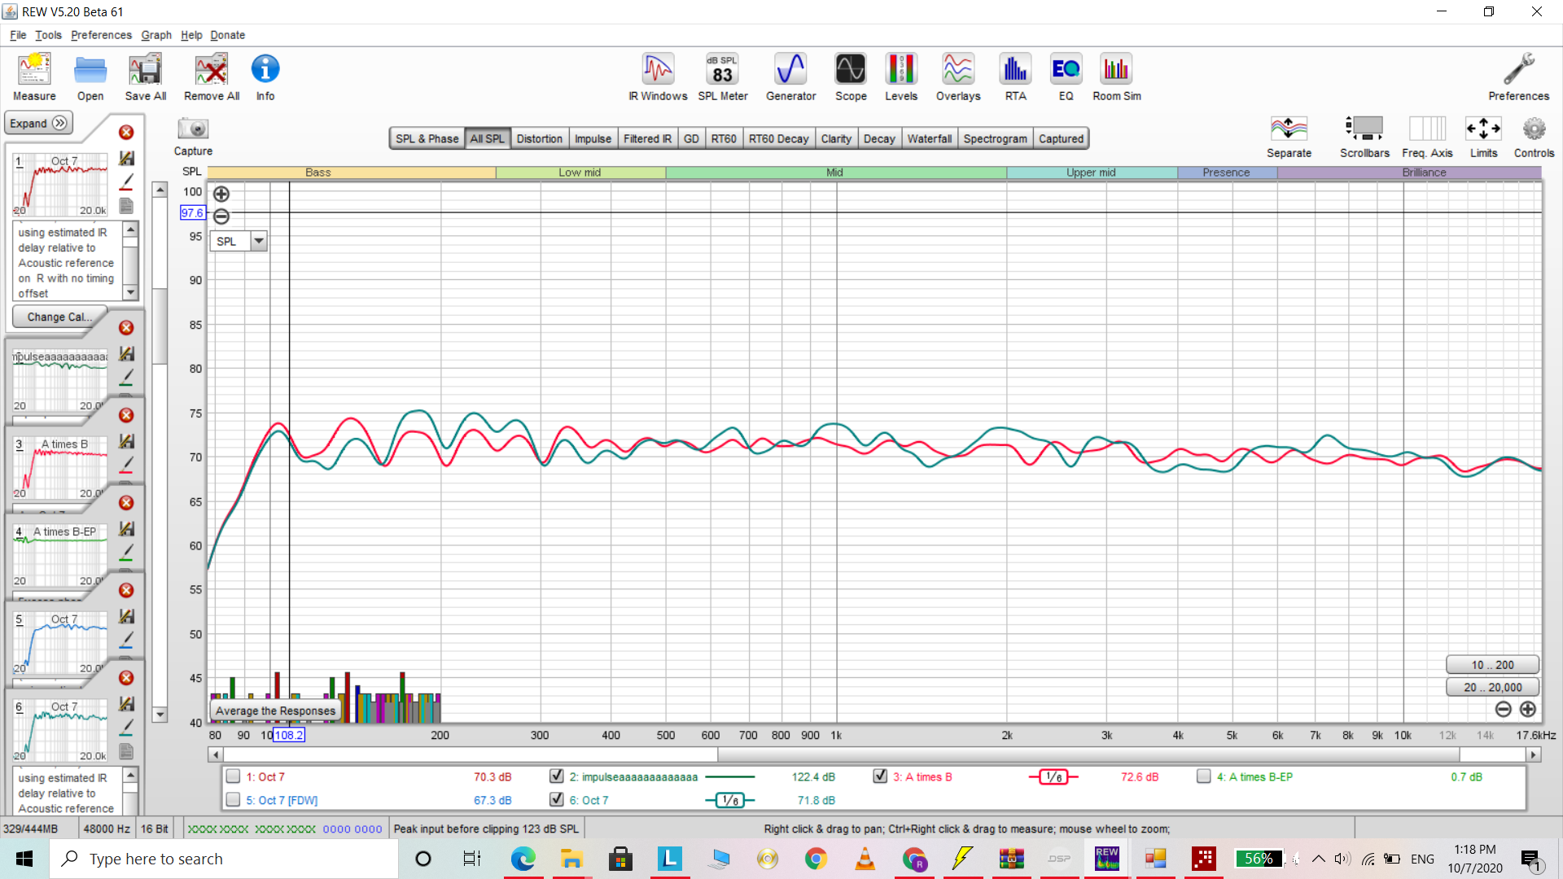
Task: Toggle the 2: impulseaaaa trace checkbox
Action: [557, 776]
